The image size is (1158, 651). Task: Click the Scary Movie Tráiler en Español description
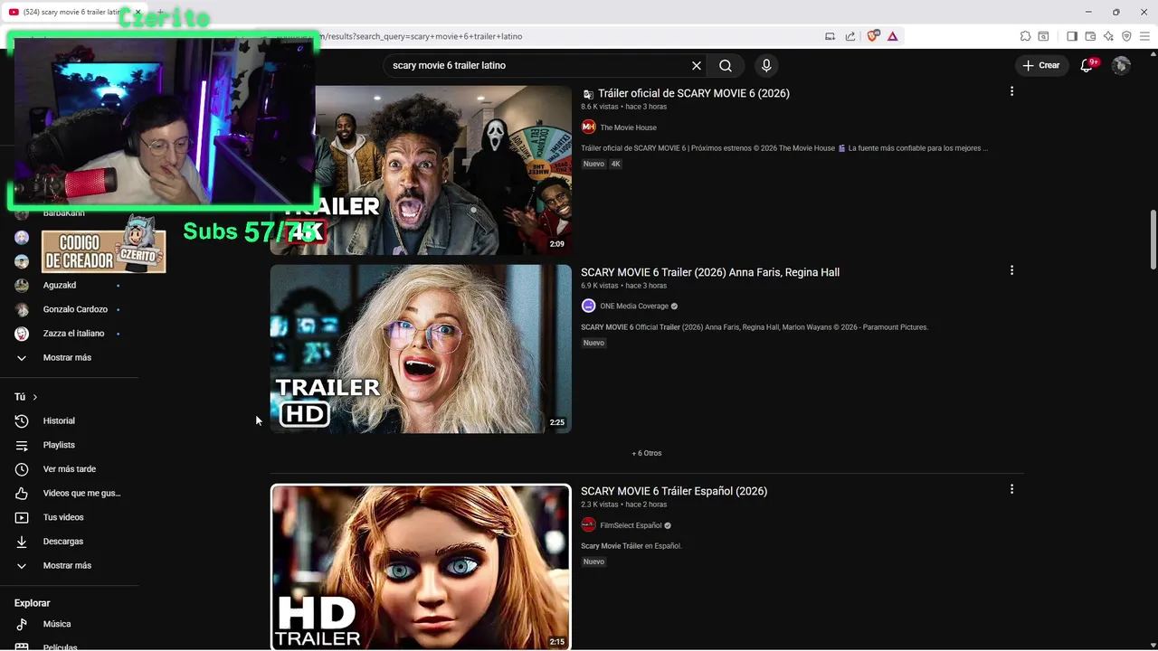tap(631, 546)
